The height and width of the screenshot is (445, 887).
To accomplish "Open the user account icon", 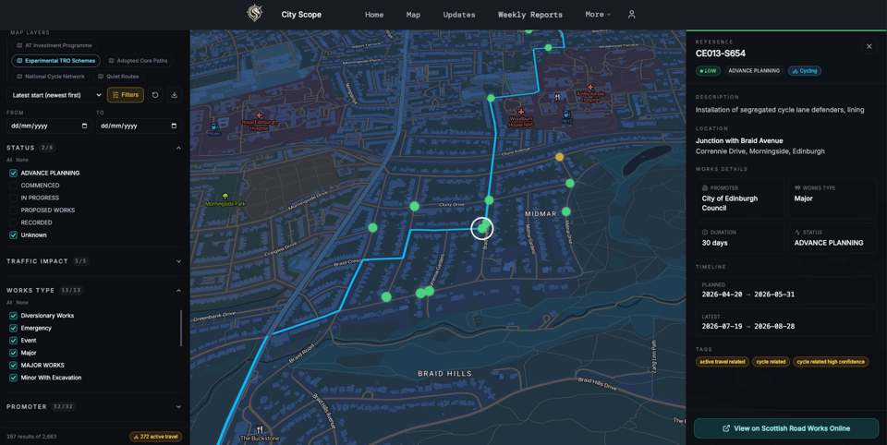I will [632, 14].
